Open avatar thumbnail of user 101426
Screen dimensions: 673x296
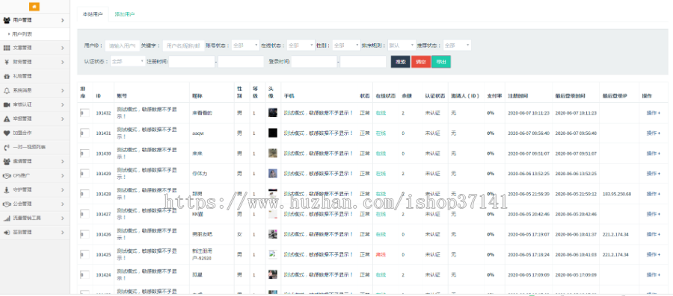[272, 234]
